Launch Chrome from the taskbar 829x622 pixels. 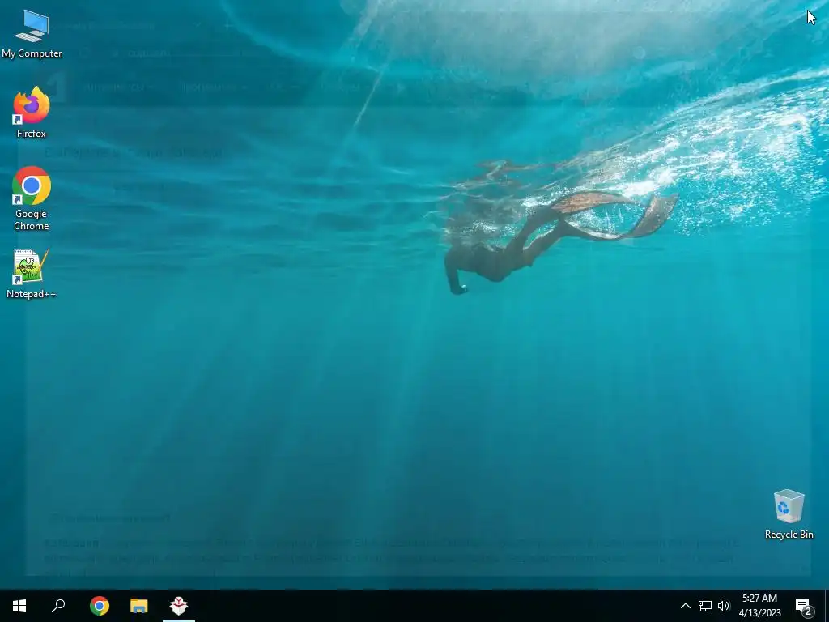(100, 606)
